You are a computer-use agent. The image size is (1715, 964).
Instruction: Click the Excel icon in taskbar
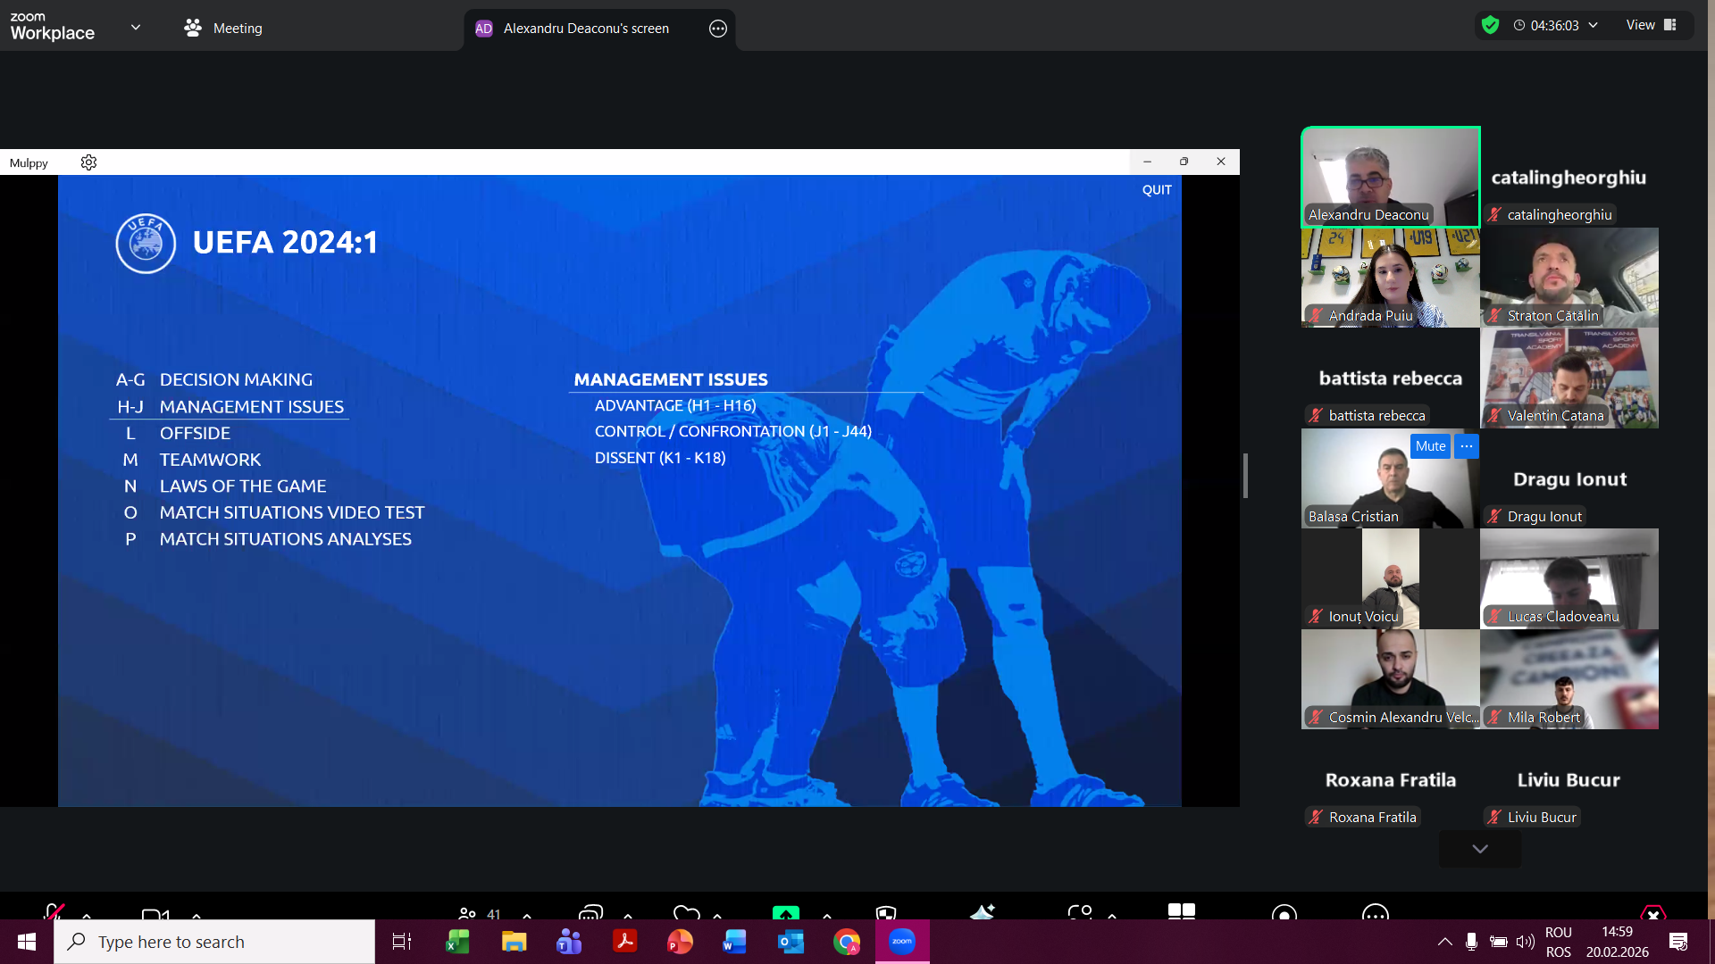pos(457,942)
